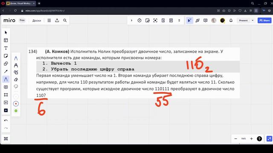This screenshot has height=153, width=273.
Task: Click the task text box 134
Action: coord(134,73)
